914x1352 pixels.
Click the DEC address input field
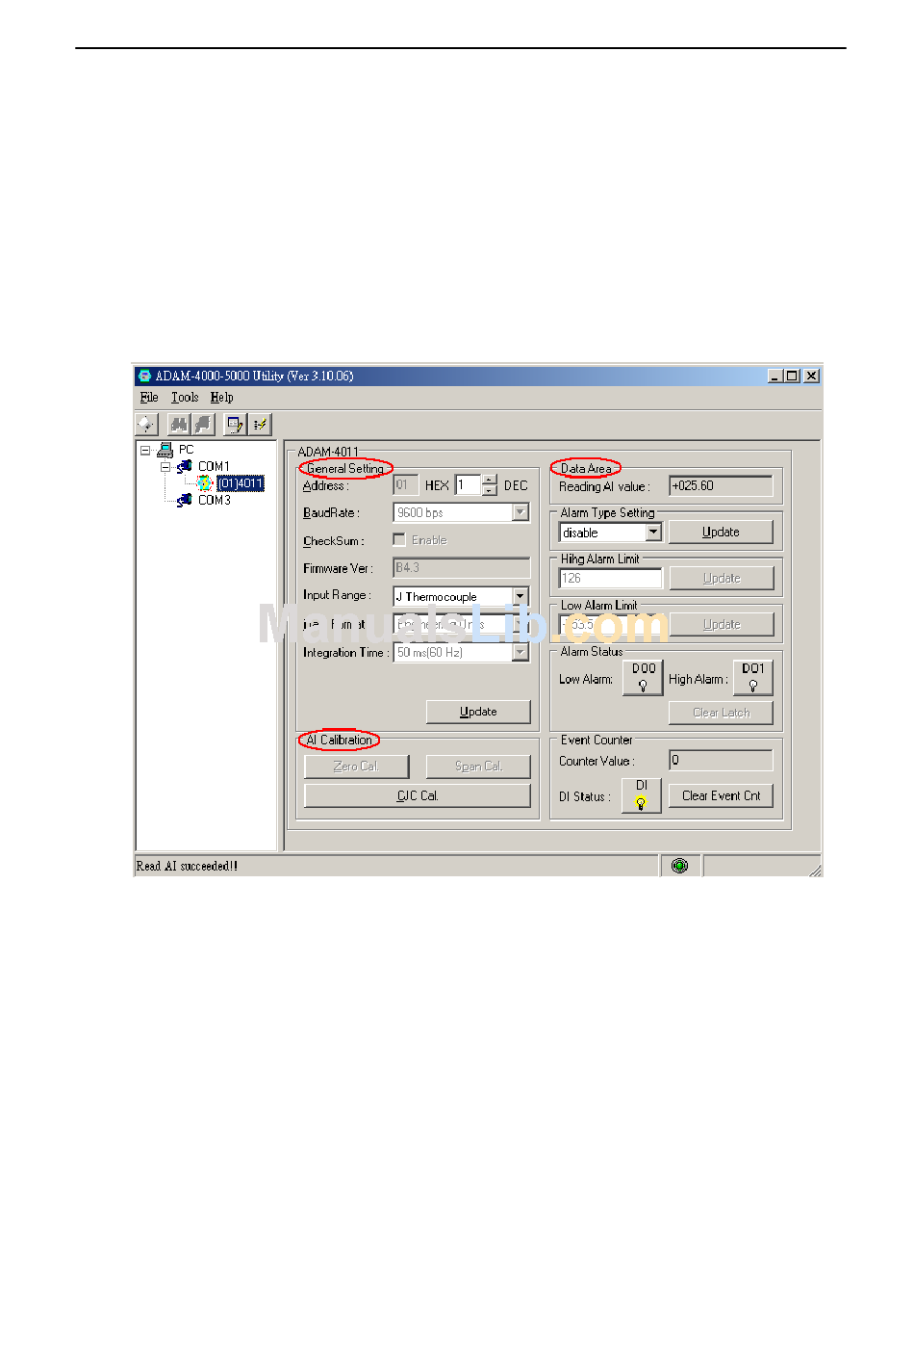[x=469, y=485]
